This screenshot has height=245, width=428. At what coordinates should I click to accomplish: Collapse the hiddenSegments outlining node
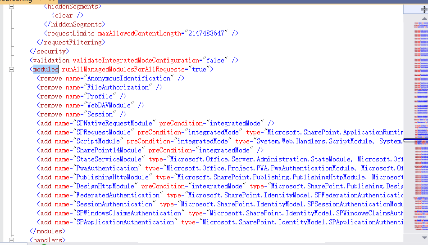11,7
